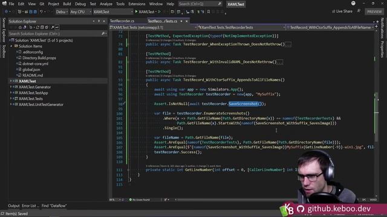Toggle pin on the TestRecorderTests.cs tab

(181, 21)
